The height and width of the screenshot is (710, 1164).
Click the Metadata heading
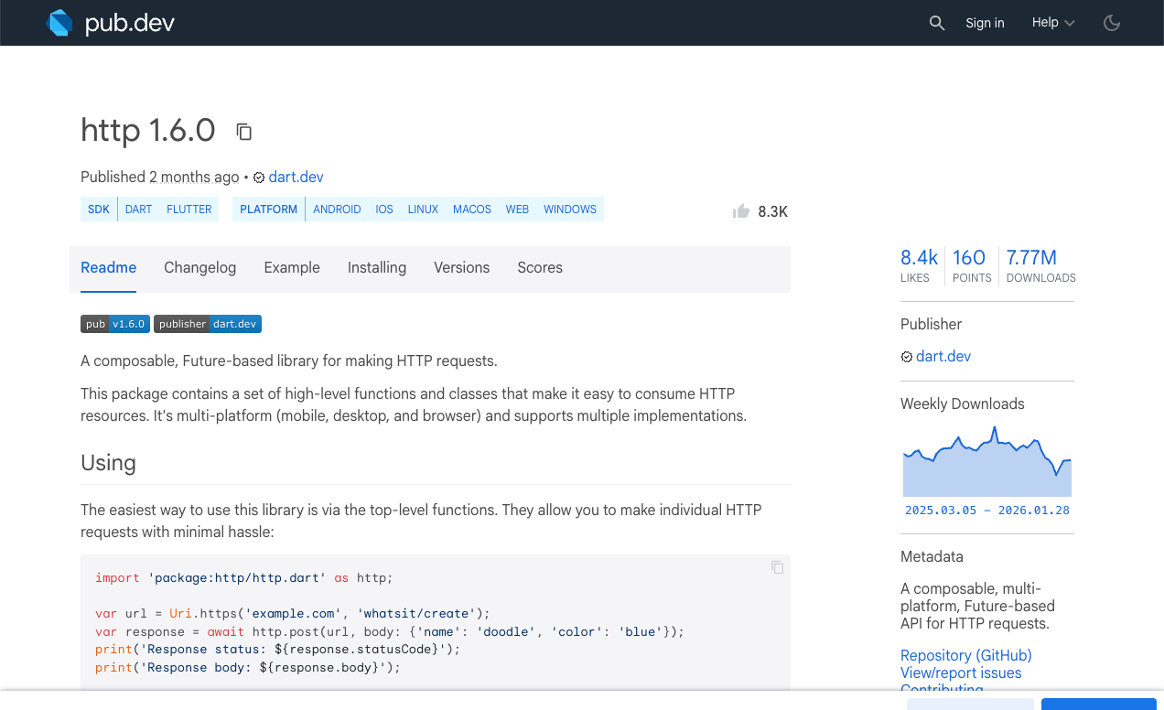click(932, 556)
